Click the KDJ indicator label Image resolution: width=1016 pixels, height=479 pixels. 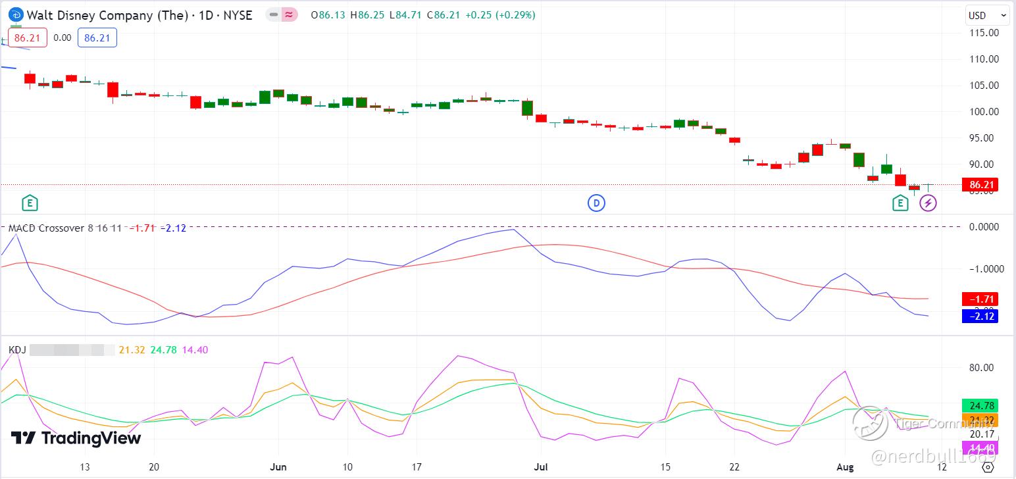point(17,350)
